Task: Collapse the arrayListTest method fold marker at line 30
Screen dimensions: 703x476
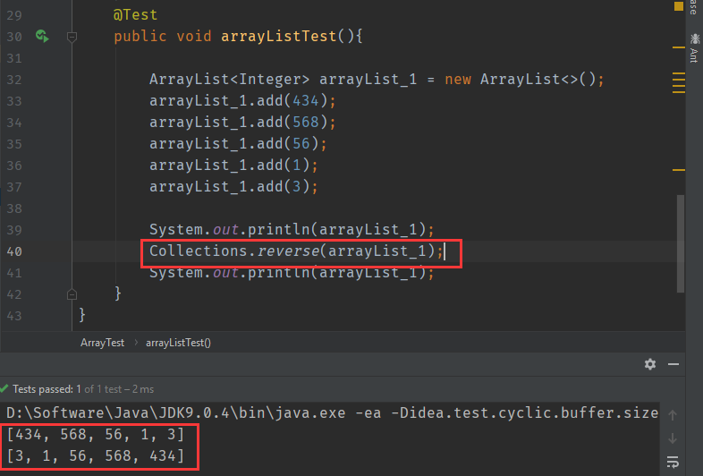Action: pyautogui.click(x=72, y=37)
